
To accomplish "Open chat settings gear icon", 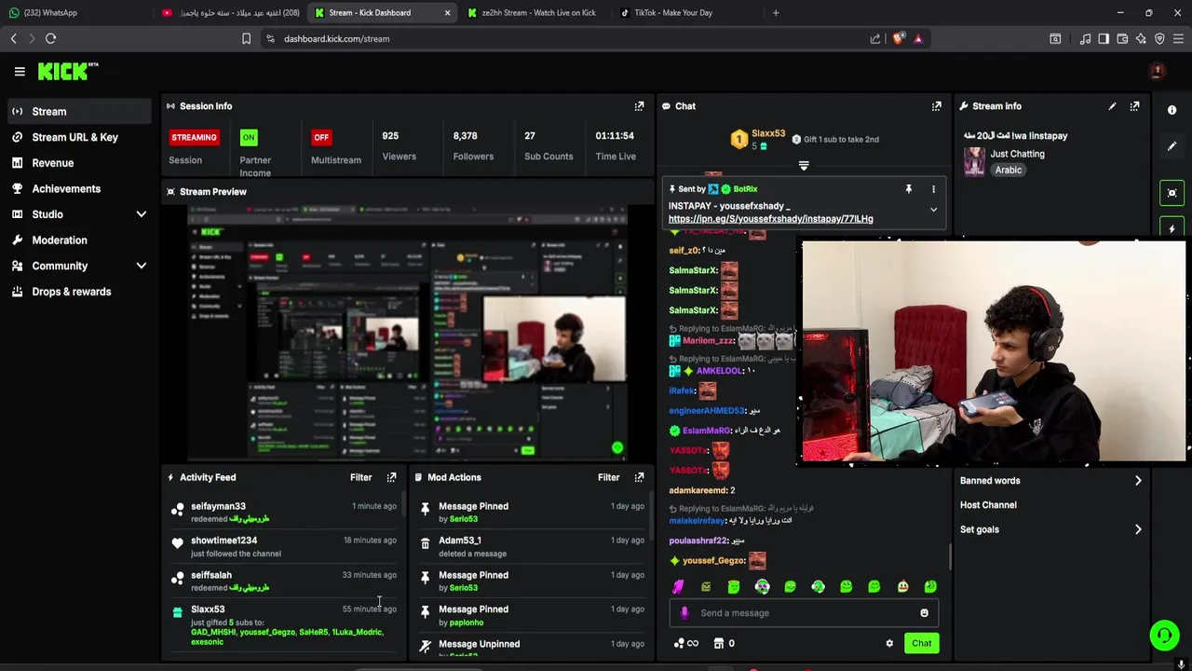I will 889,643.
